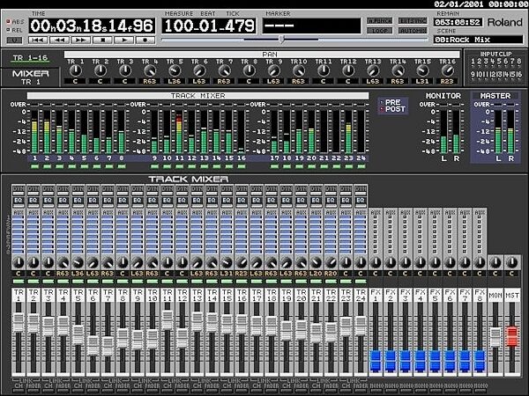529x396 pixels.
Task: Jump to song start with the skip-back button
Action: (38, 40)
